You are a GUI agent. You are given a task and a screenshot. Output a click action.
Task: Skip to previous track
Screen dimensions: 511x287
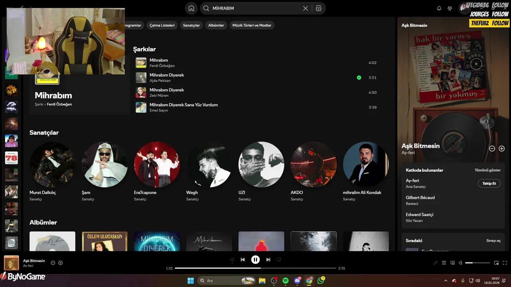243,259
